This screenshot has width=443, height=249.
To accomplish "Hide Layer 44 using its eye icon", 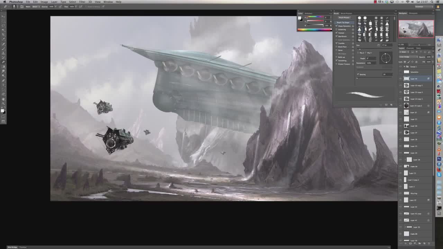I will (x=400, y=79).
